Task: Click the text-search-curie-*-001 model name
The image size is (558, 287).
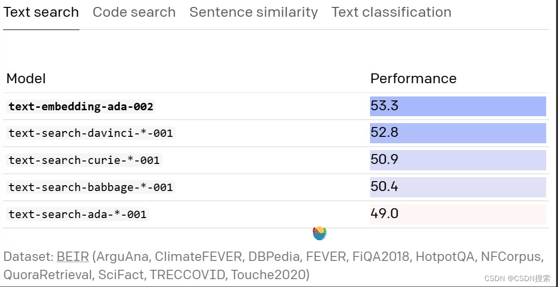Action: pyautogui.click(x=84, y=160)
